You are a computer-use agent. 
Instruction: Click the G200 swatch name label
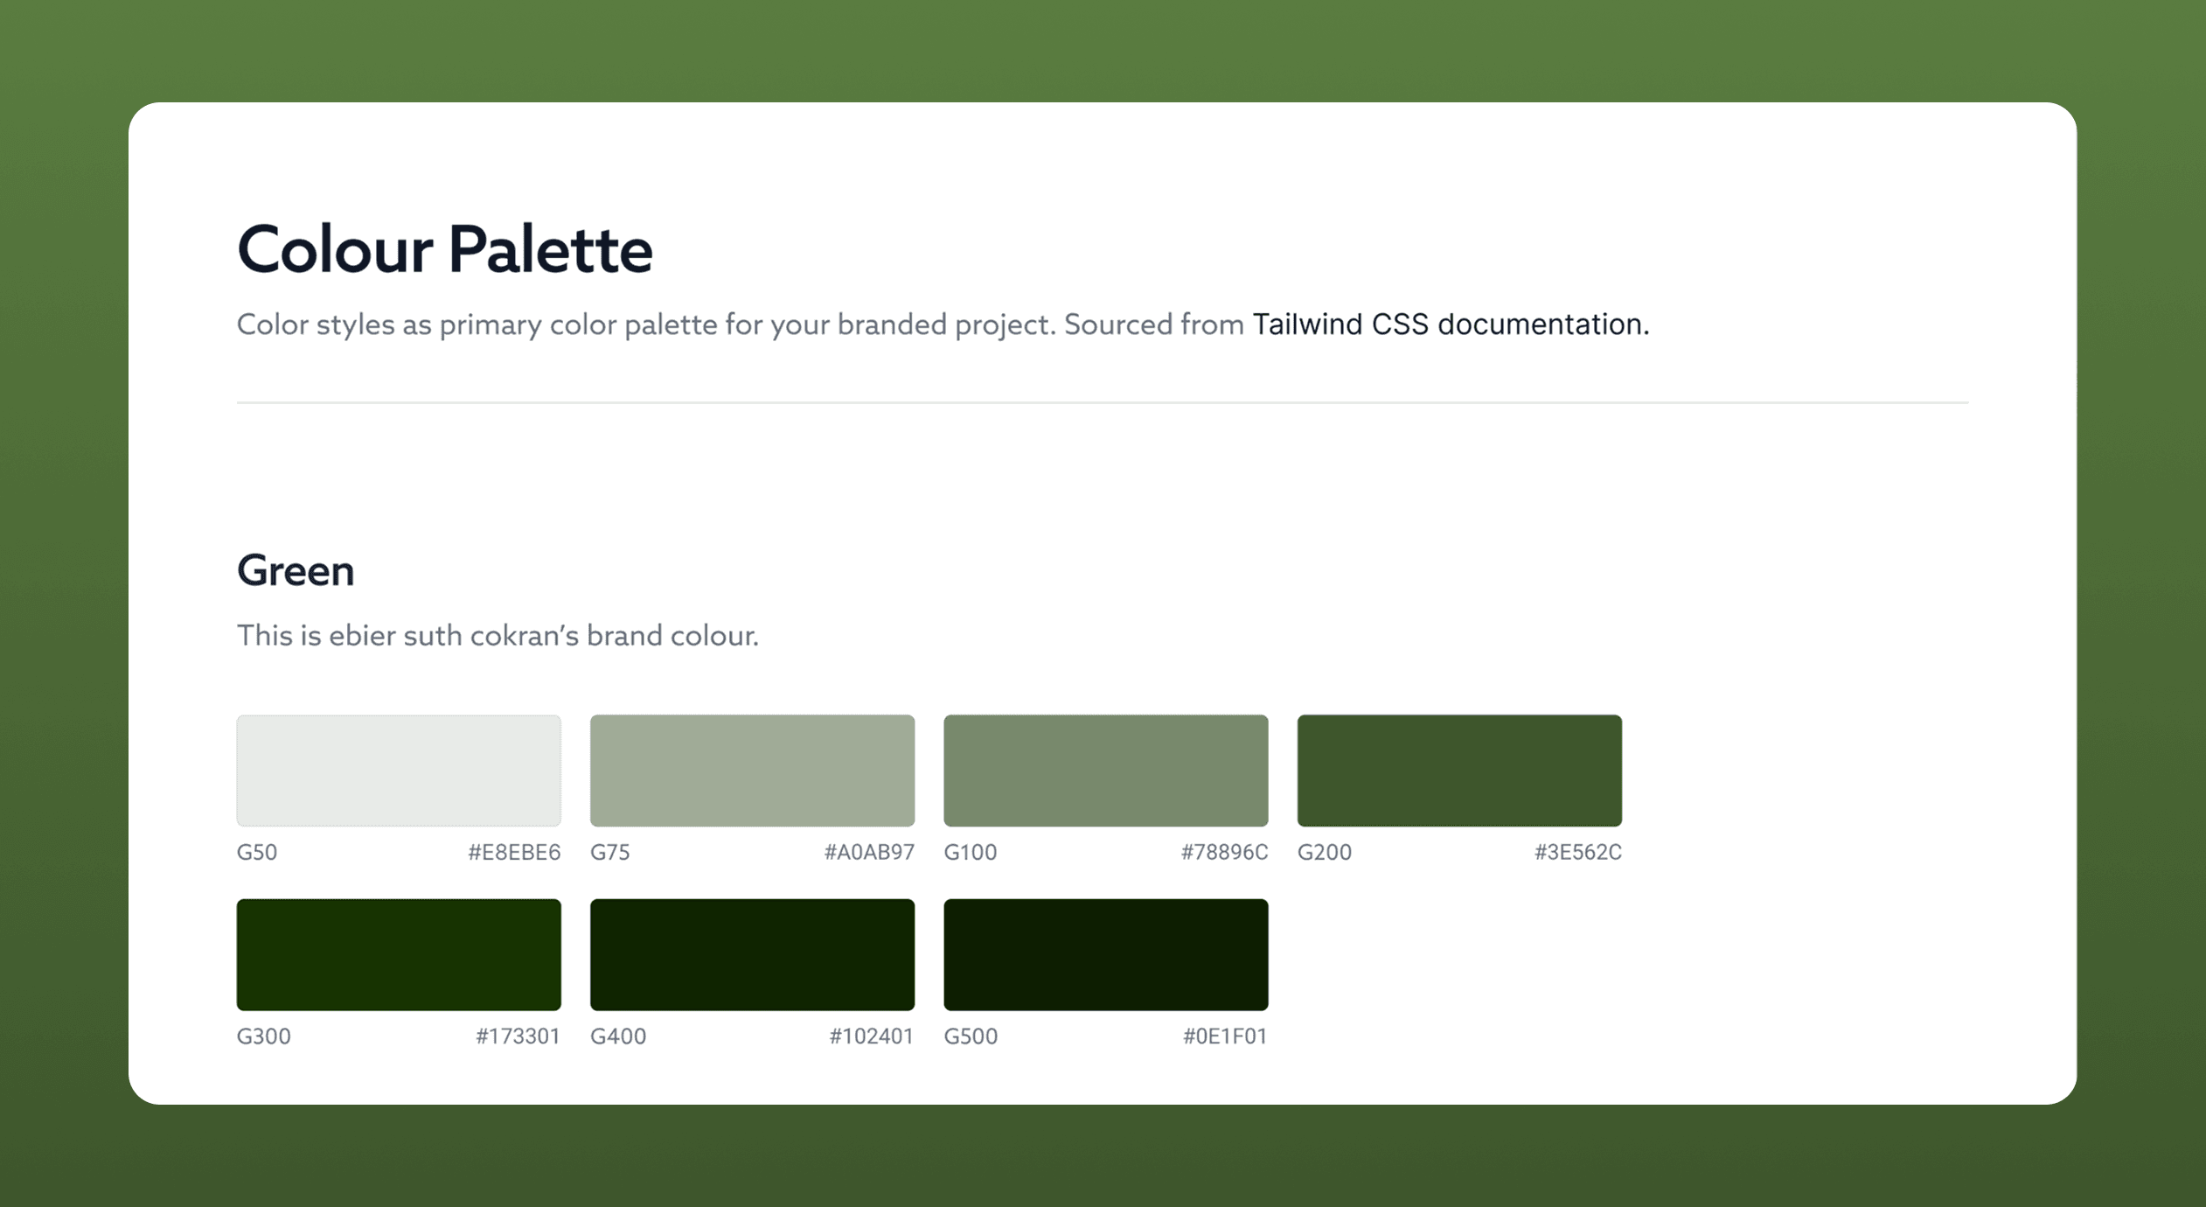click(x=1324, y=852)
